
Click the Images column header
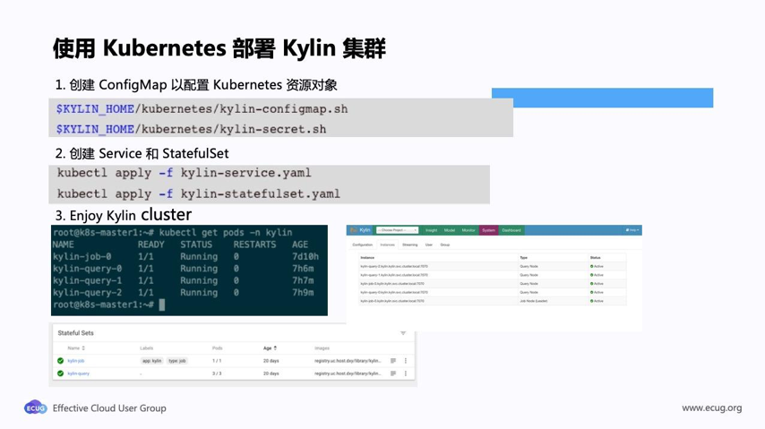(322, 348)
